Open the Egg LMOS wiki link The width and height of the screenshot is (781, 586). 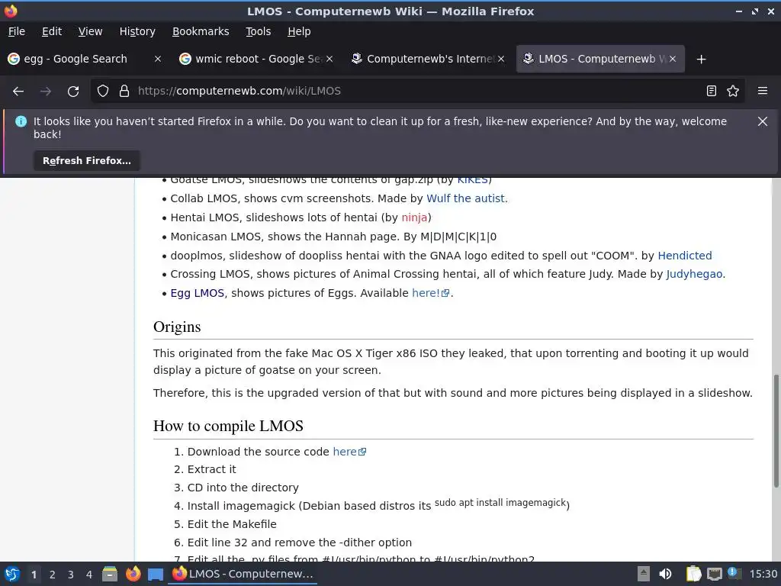(x=198, y=293)
